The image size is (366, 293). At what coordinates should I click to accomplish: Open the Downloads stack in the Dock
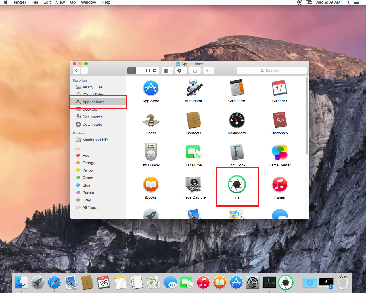[310, 283]
